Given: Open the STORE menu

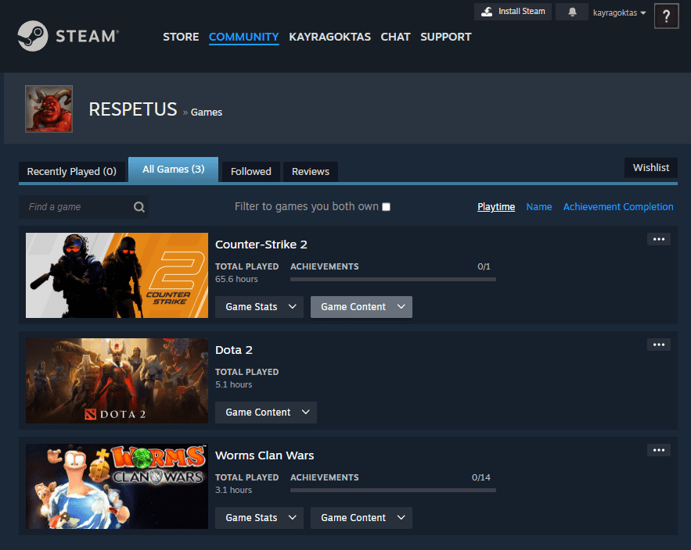Looking at the screenshot, I should click(181, 37).
